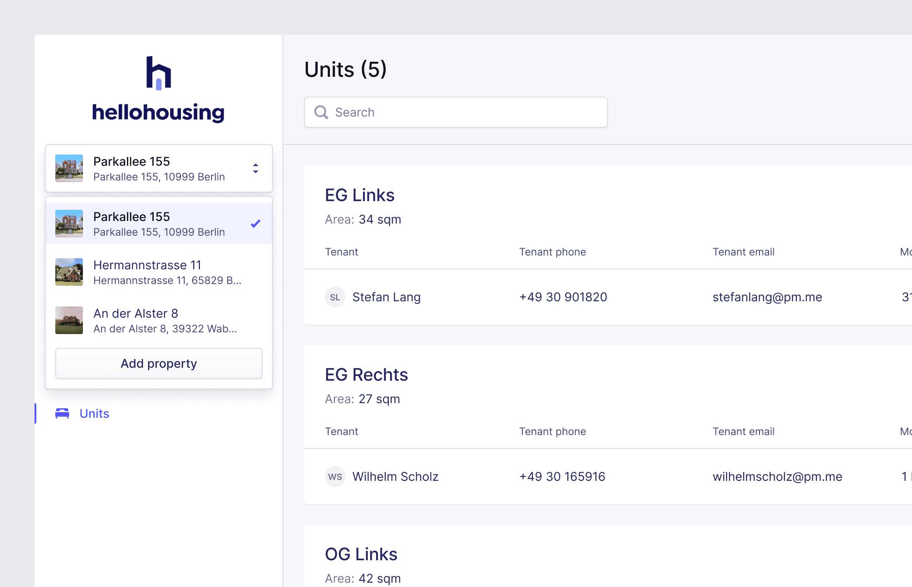Select tenant Wilhelm Scholz
912x587 pixels.
pos(396,477)
